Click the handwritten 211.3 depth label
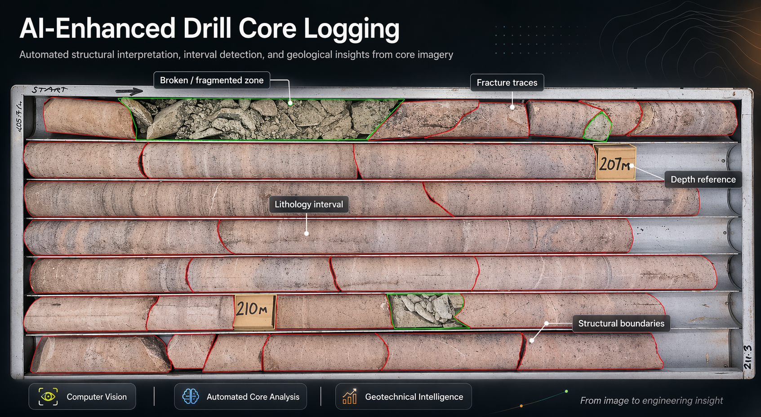The height and width of the screenshot is (417, 761). [747, 357]
